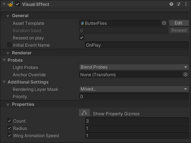Toggle the Show Property Gizmos icon button
This screenshot has height=143, width=191.
point(84,113)
